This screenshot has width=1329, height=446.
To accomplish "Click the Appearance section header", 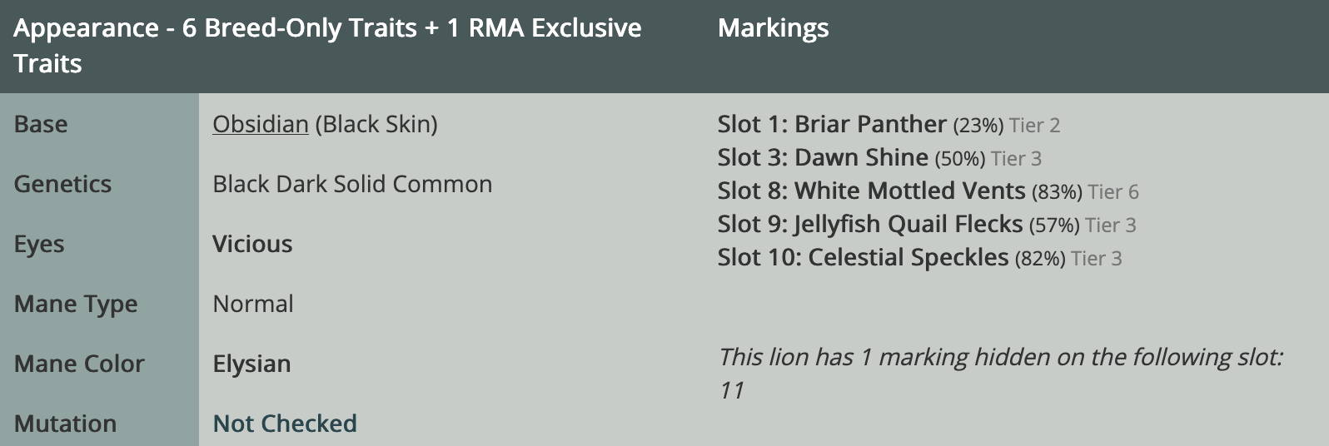I will pos(327,46).
